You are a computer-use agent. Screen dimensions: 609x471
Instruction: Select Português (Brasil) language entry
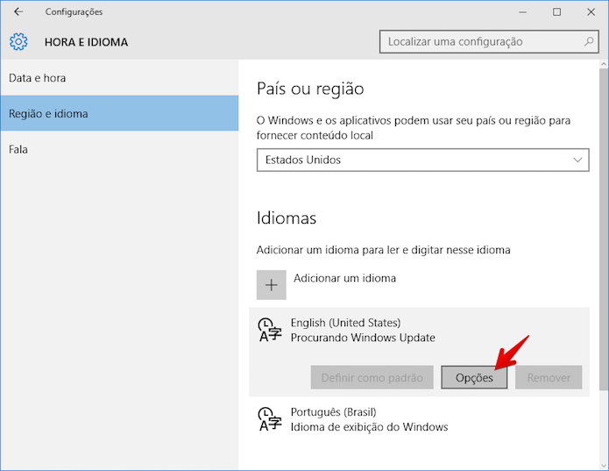tap(419, 420)
